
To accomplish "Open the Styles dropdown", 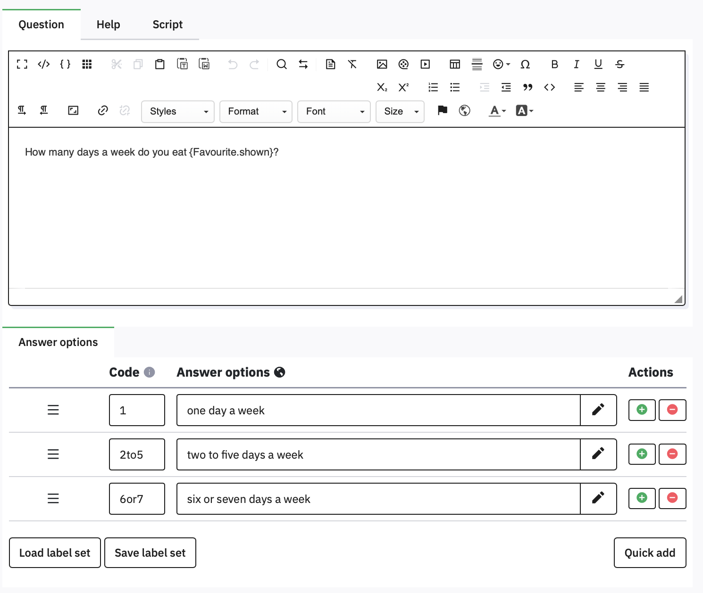I will 178,112.
